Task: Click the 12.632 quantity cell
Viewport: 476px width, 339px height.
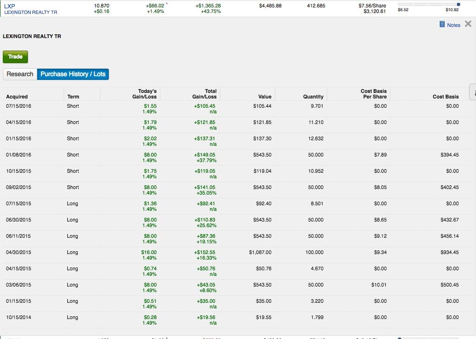Action: pyautogui.click(x=316, y=138)
